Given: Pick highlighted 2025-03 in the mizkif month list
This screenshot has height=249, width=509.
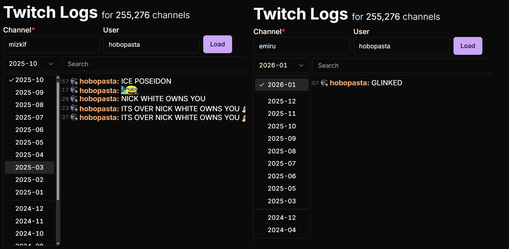Looking at the screenshot, I should tap(30, 167).
